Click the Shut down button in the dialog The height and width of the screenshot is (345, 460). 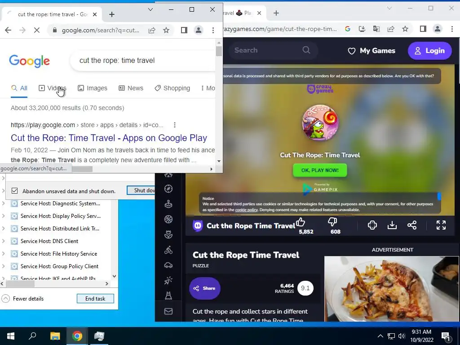(141, 190)
